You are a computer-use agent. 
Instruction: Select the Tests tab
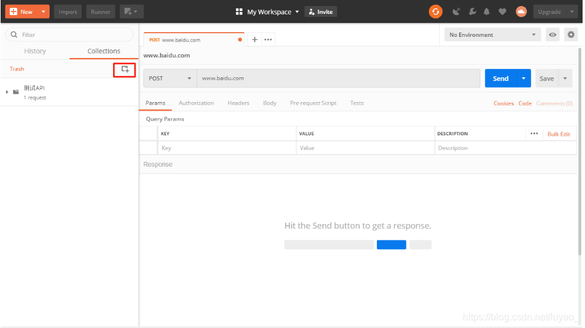pyautogui.click(x=357, y=103)
